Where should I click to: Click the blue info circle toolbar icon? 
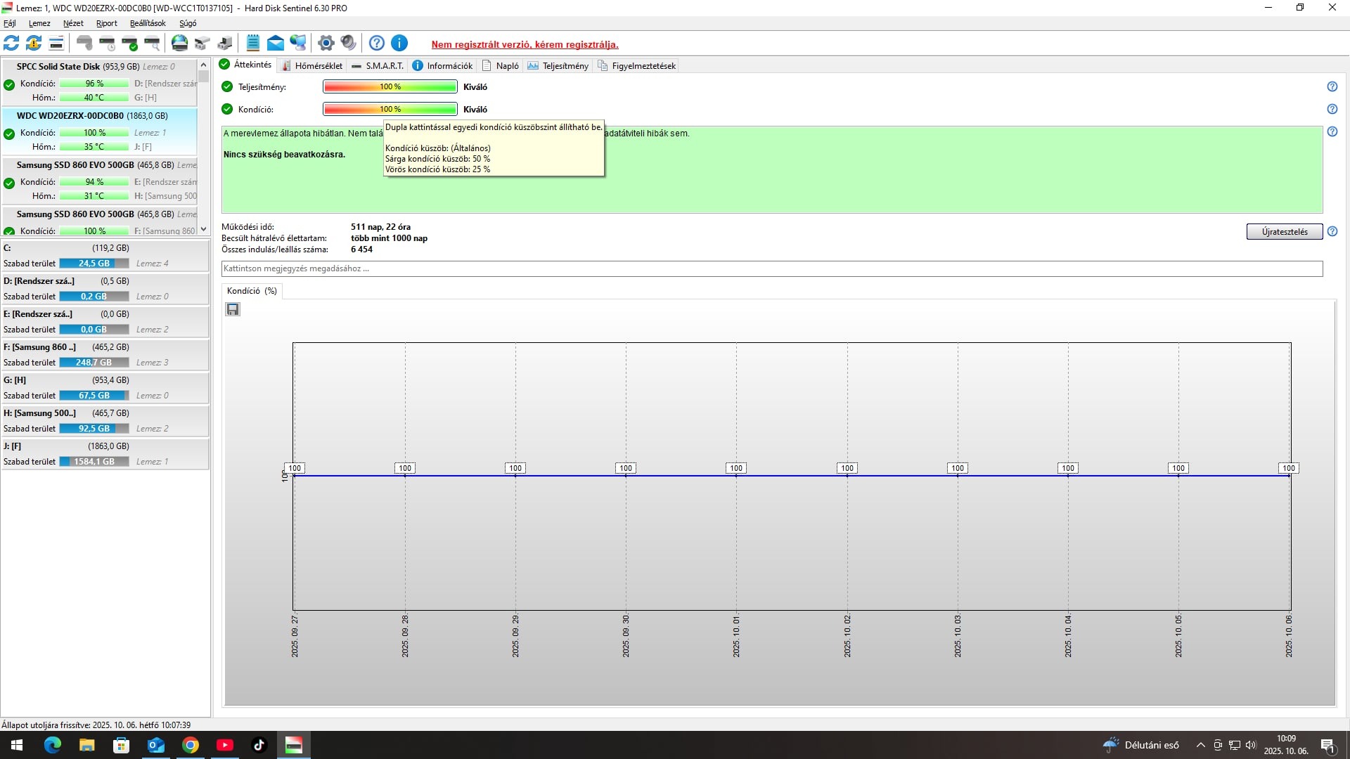(399, 44)
